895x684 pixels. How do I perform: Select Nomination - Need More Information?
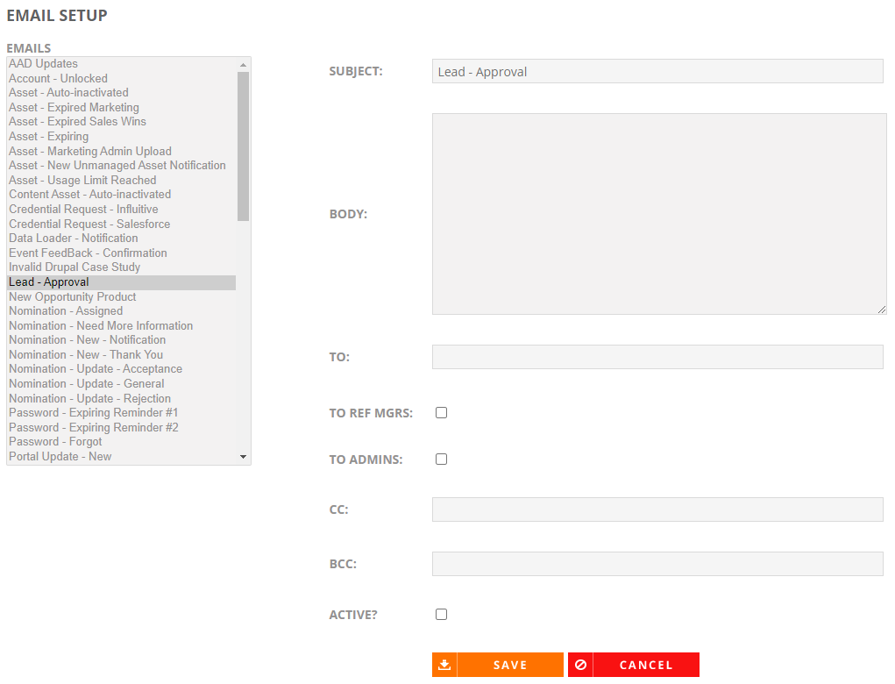pos(122,325)
